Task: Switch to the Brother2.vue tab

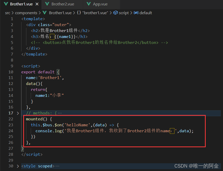Action: pyautogui.click(x=62, y=4)
